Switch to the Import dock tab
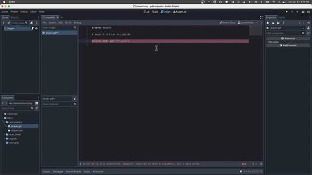 14,17
